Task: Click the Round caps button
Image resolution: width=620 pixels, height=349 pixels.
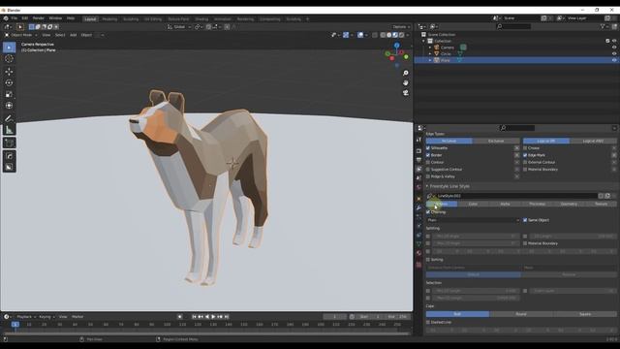Action: 521,314
